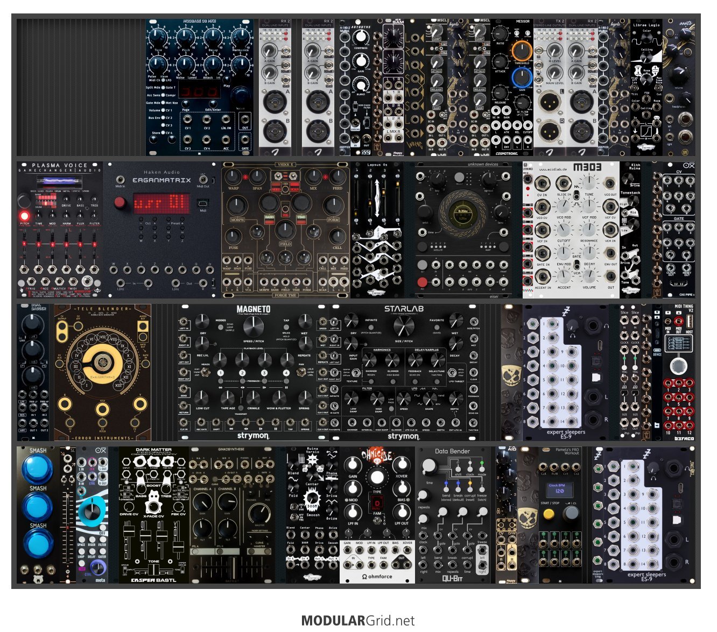717x632 pixels.
Task: Click the EaganMatrix Midi USB port
Action: tap(203, 204)
